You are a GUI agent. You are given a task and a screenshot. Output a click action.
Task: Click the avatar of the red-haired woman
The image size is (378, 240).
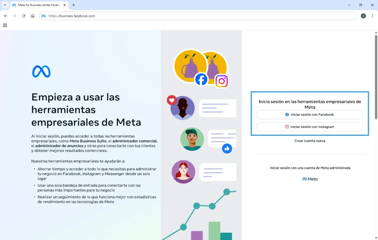(183, 172)
